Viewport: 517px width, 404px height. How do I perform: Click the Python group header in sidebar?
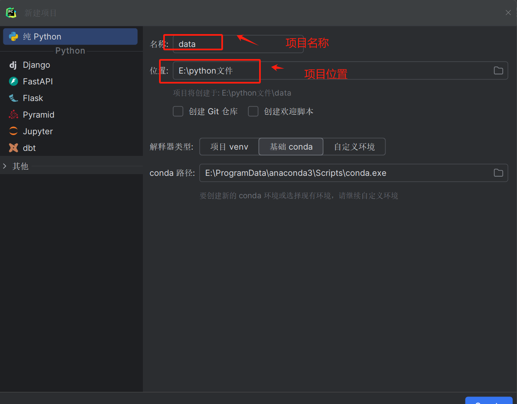pyautogui.click(x=70, y=51)
